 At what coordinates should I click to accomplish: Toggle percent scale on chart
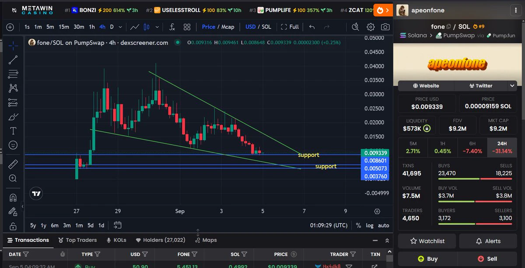point(358,226)
